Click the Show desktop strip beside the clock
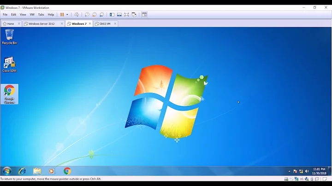332x186 pixels. coord(329,171)
